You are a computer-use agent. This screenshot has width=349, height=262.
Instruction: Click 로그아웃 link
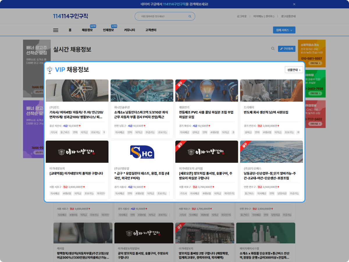[242, 16]
